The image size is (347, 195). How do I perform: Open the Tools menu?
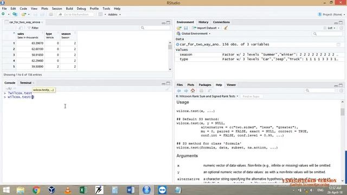point(106,9)
